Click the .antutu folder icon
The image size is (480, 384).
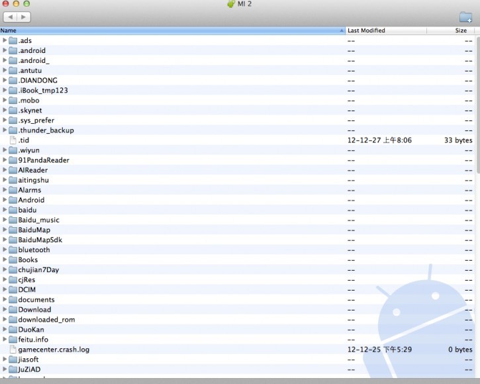coord(13,70)
